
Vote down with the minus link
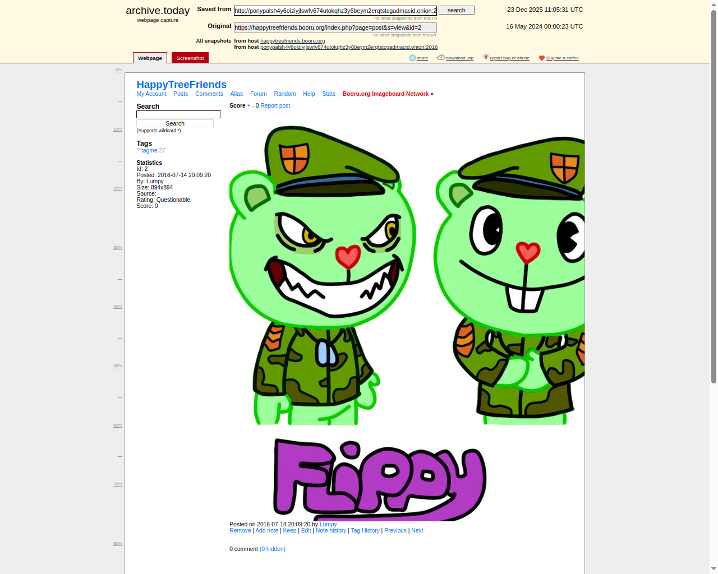click(253, 106)
